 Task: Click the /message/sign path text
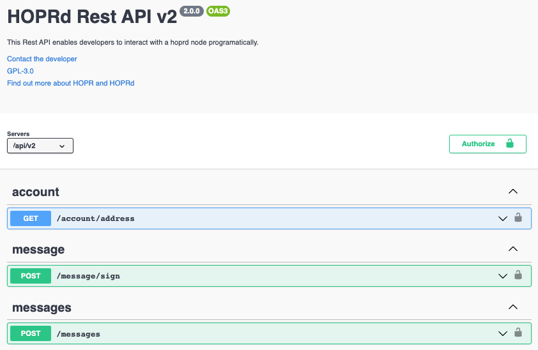click(88, 276)
